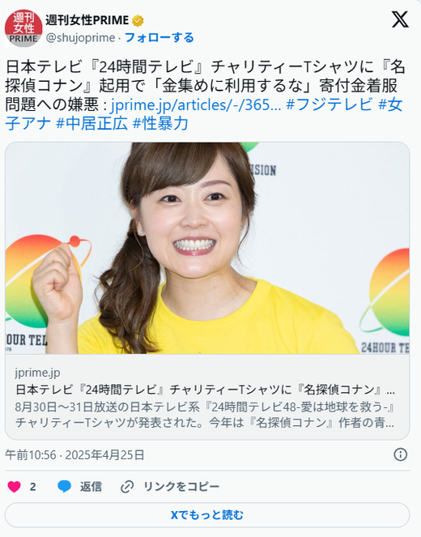
Task: Open the jprime.jp/articles link in the tweet
Action: [196, 104]
